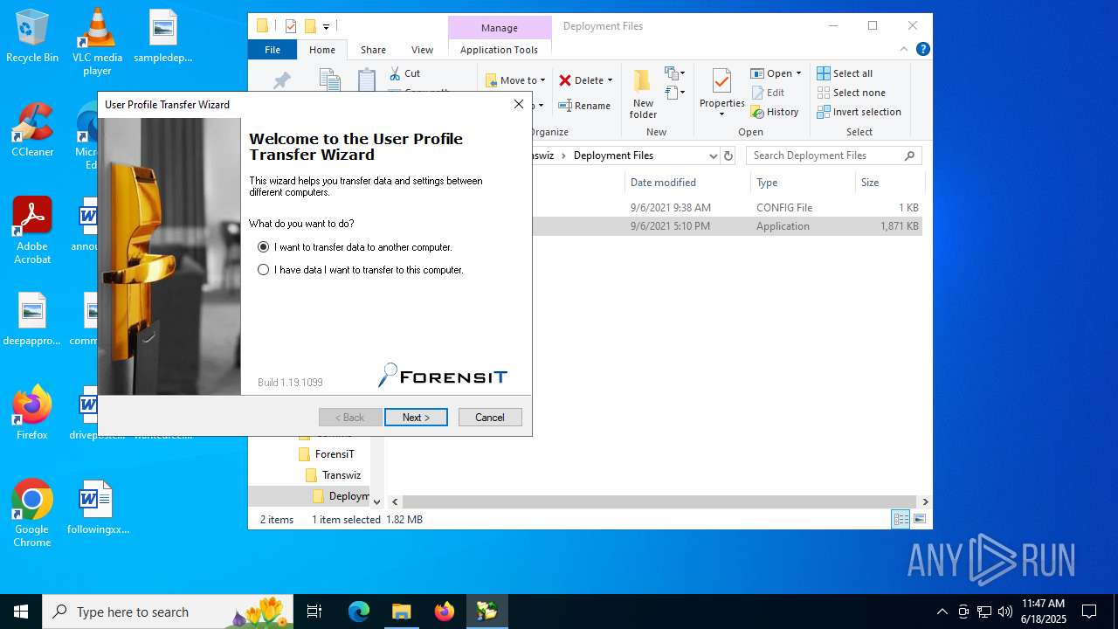
Task: Click Cancel in the Transfer Wizard
Action: click(x=490, y=418)
